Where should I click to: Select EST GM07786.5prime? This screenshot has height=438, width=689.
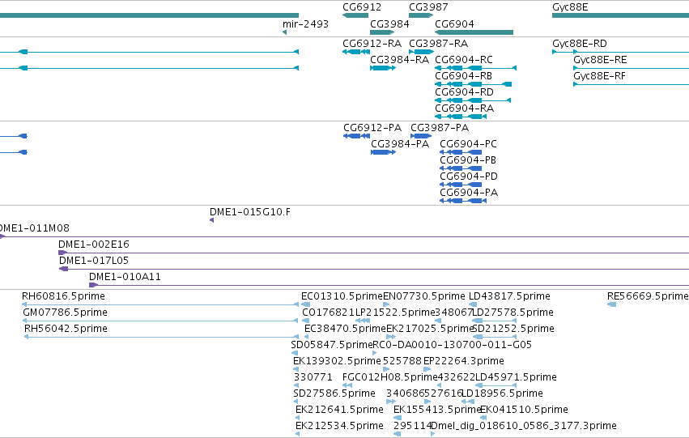coord(160,321)
